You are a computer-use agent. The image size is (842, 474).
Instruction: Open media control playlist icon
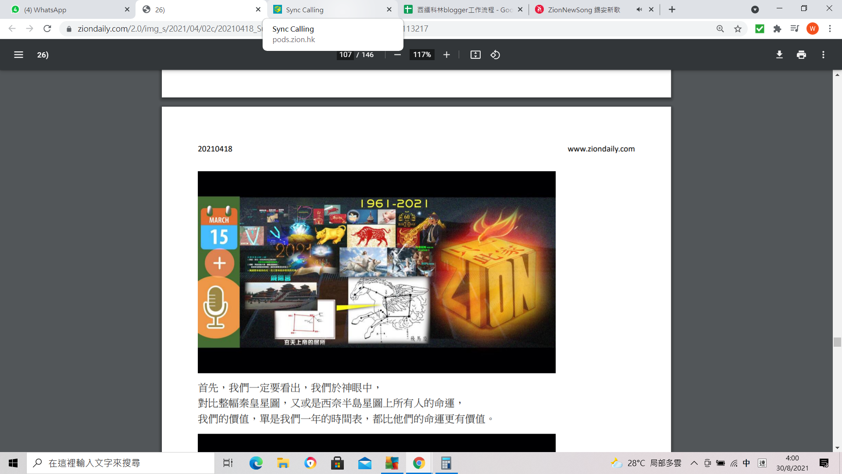(795, 29)
